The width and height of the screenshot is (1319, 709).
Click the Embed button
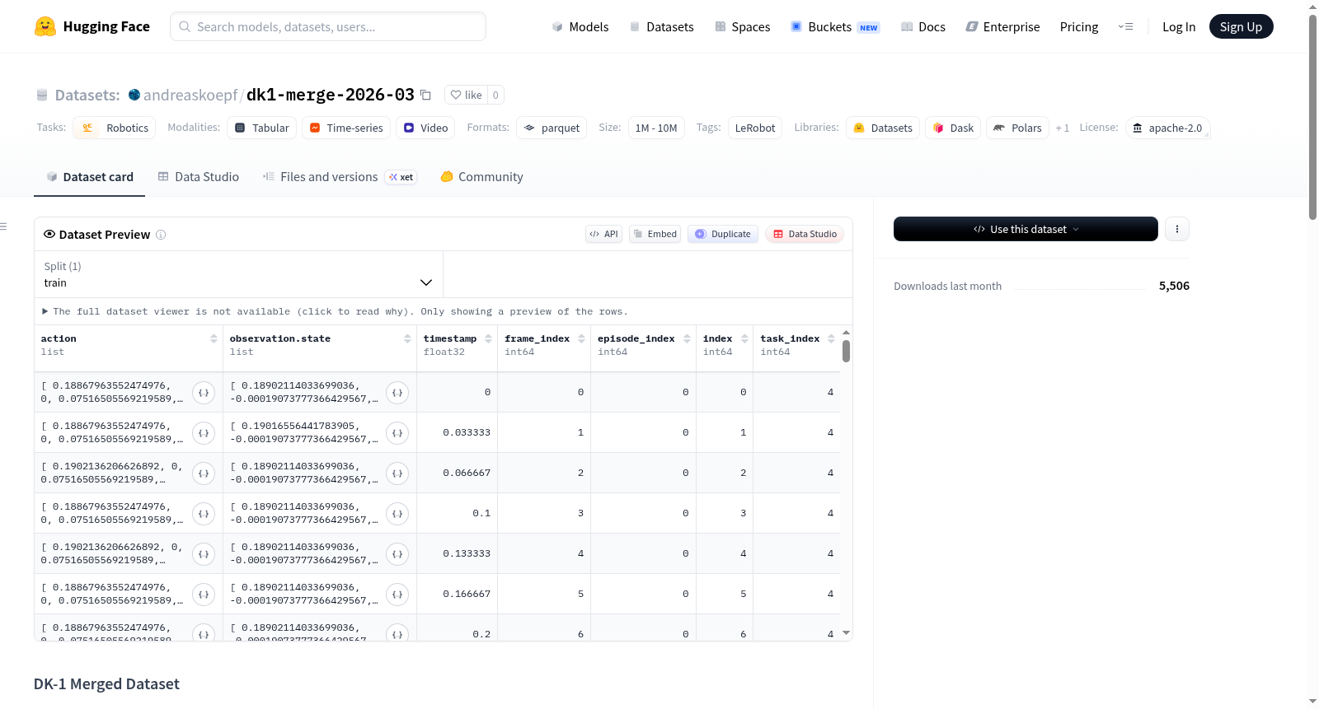pyautogui.click(x=655, y=234)
